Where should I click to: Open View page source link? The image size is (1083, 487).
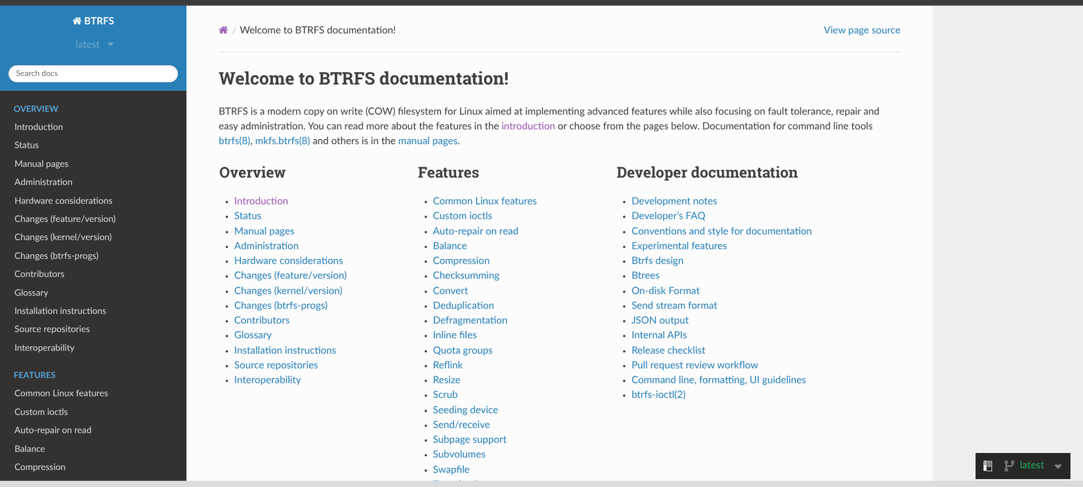[862, 30]
